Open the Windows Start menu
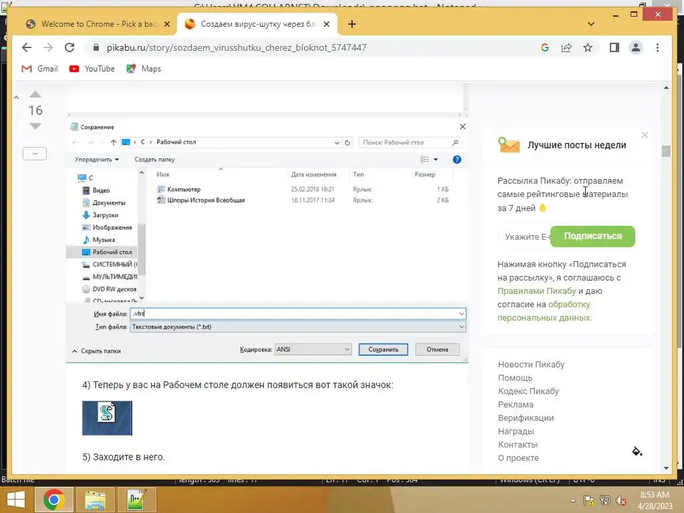This screenshot has width=684, height=513. [x=16, y=500]
